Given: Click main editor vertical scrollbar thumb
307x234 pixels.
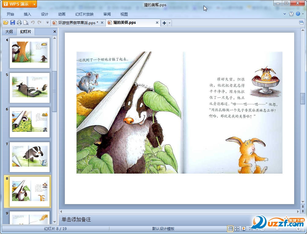Looking at the screenshot, I should click(x=302, y=99).
